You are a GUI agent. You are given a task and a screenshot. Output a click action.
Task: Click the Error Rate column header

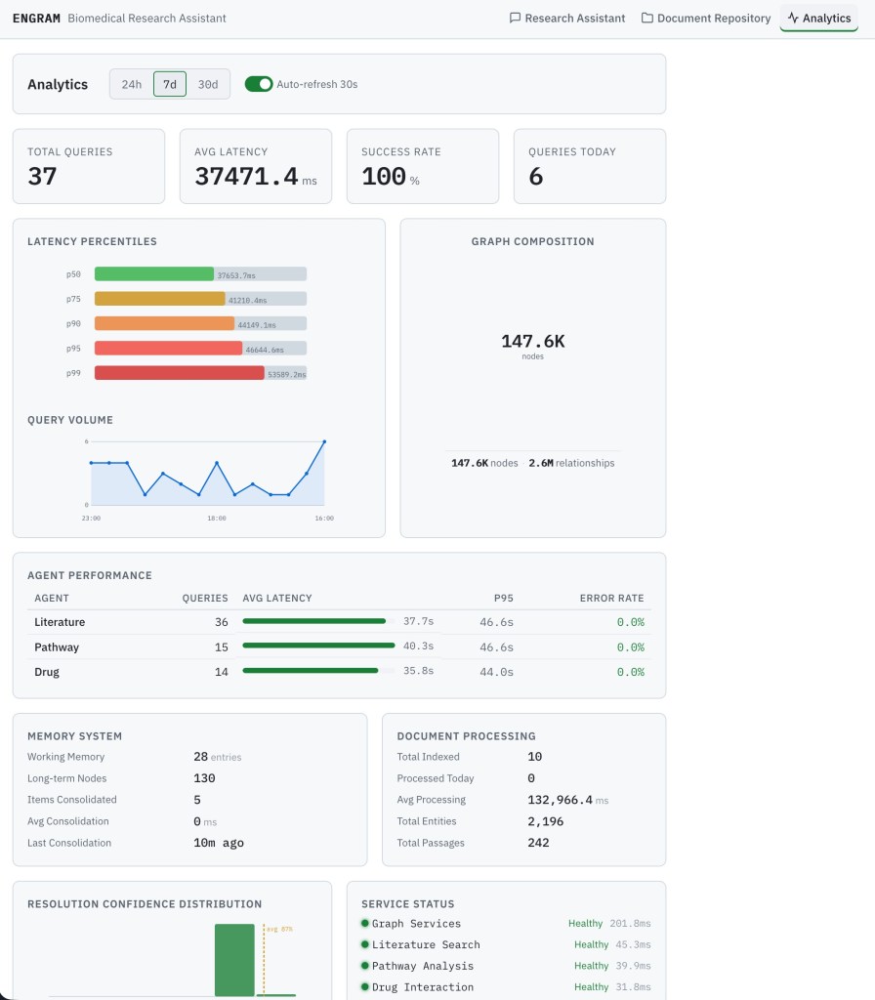(611, 598)
